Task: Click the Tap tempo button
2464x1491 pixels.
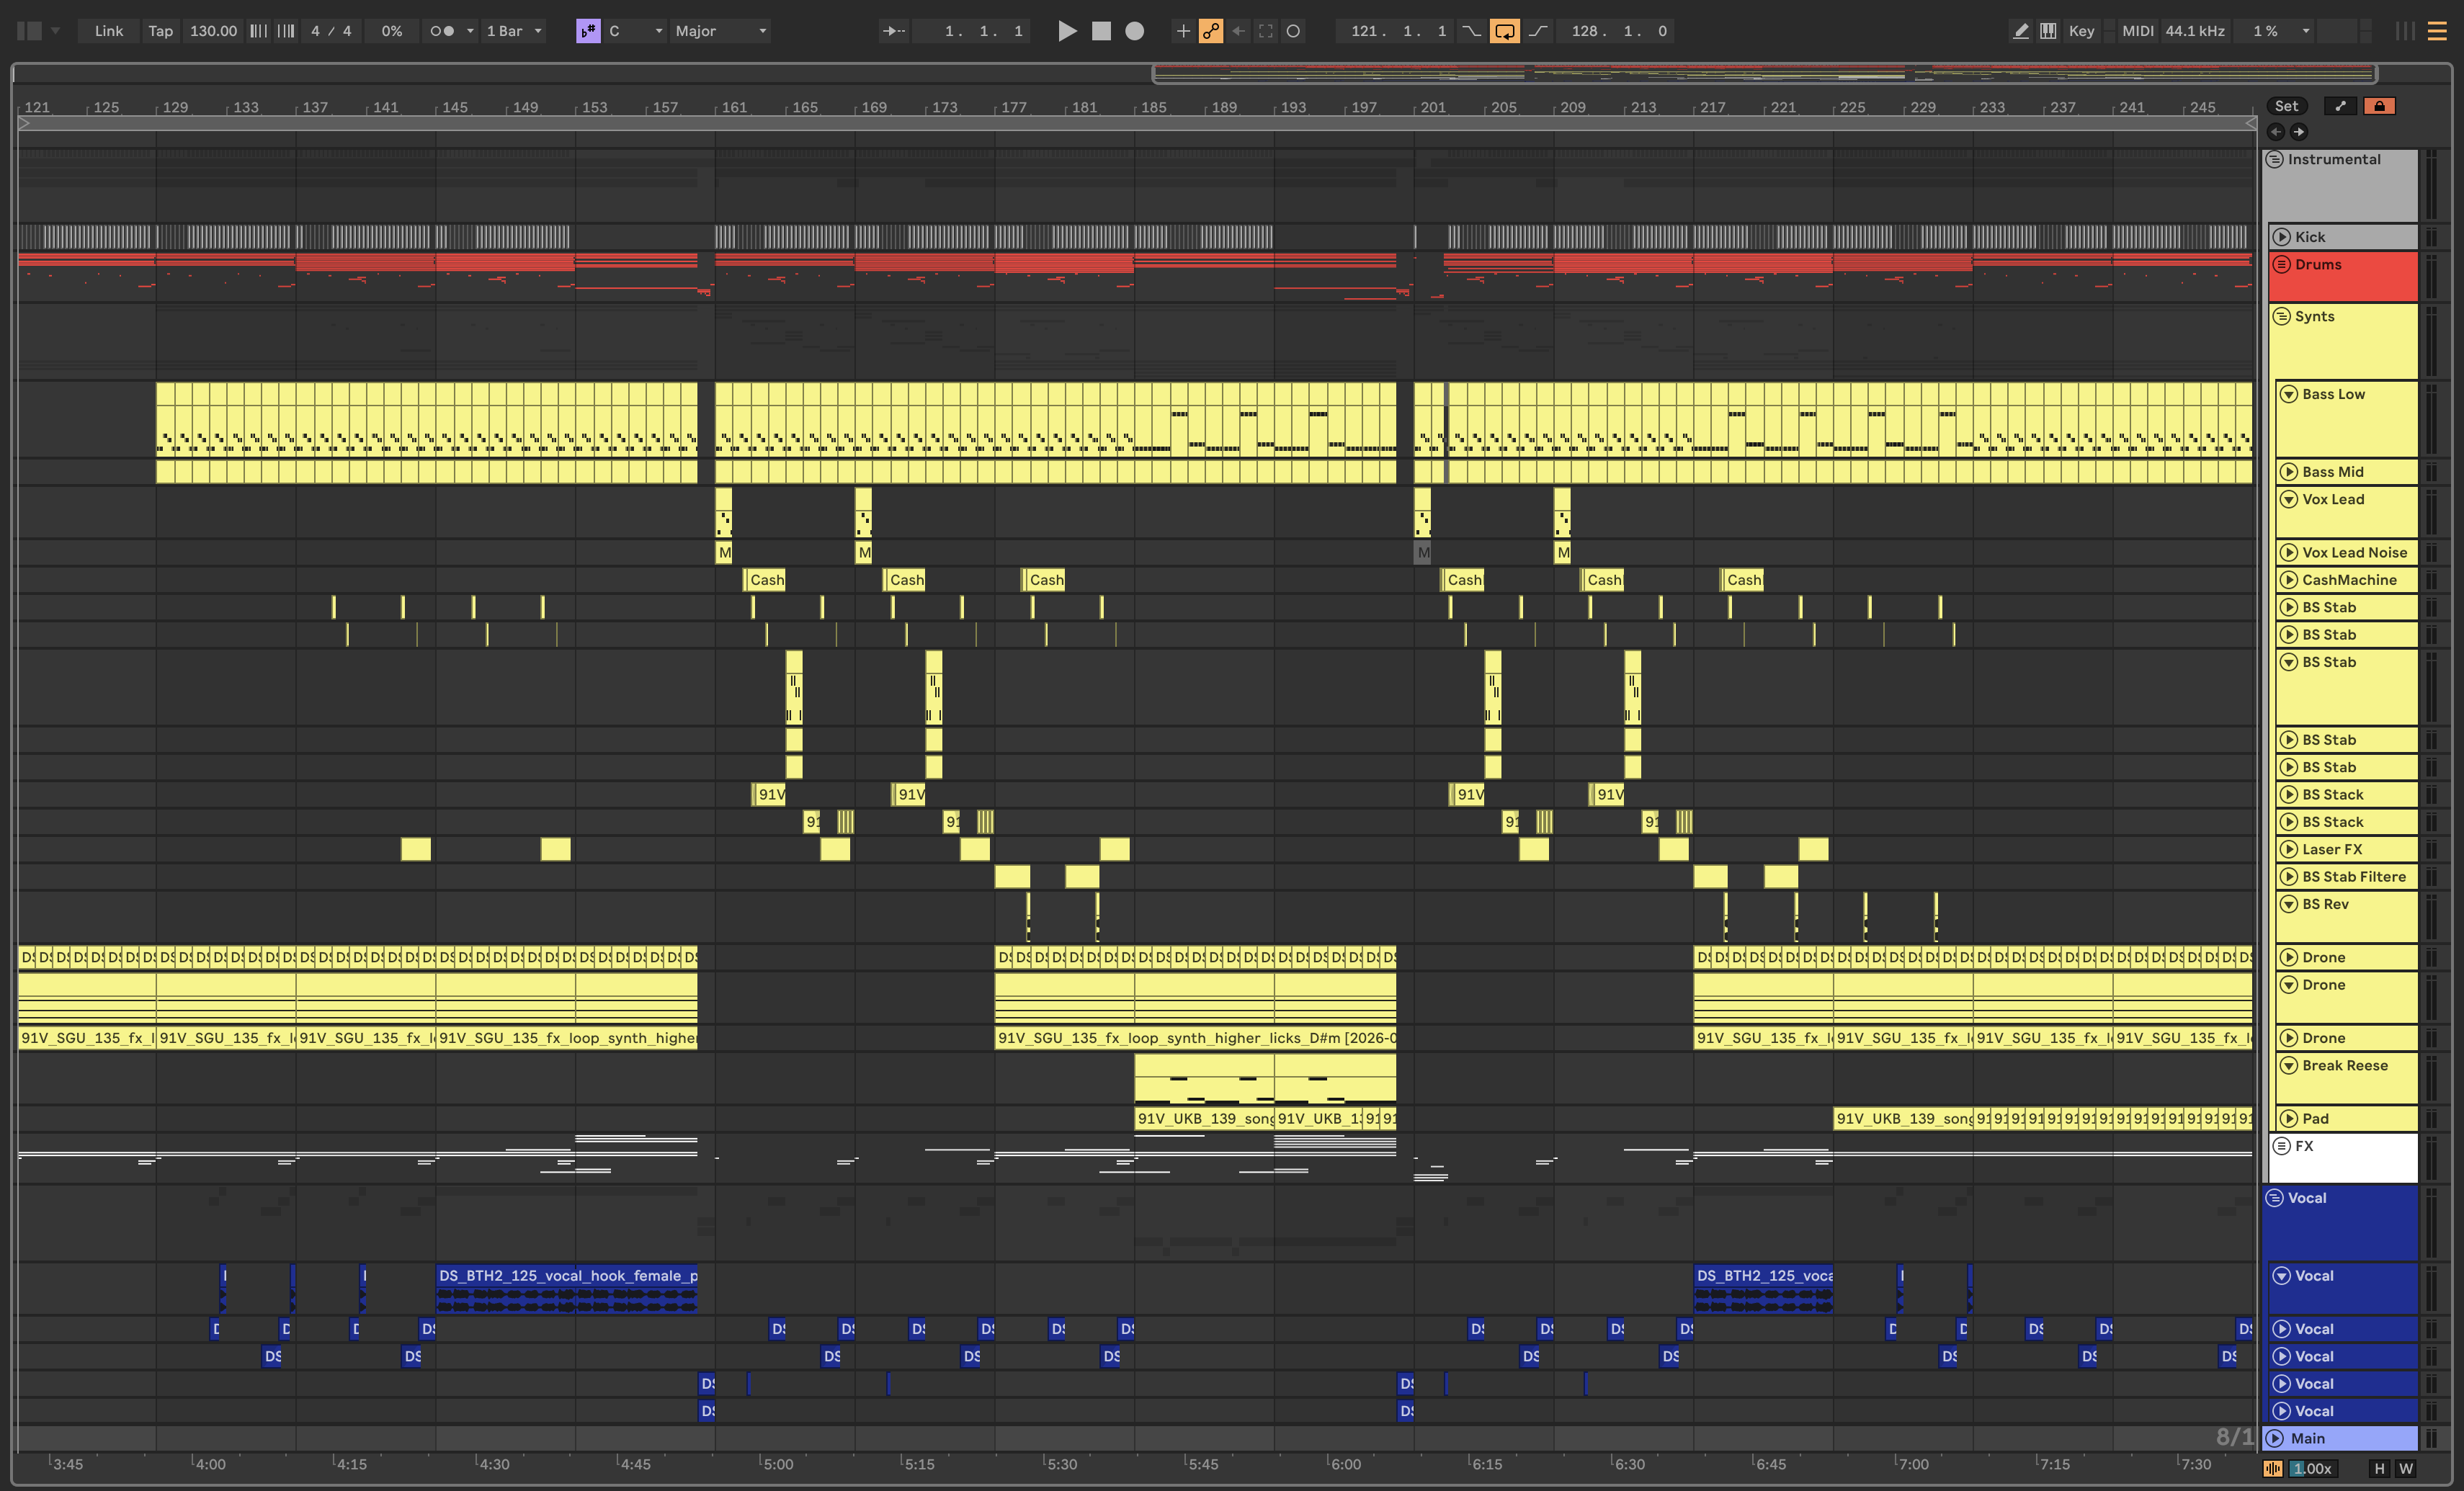Action: (160, 31)
